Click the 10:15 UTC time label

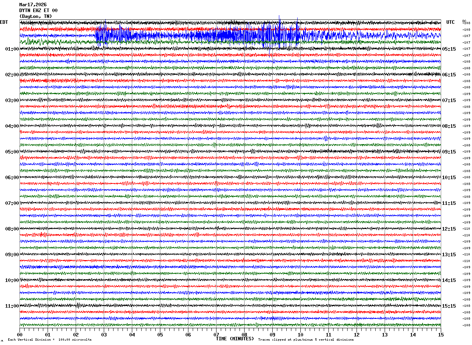449,178
